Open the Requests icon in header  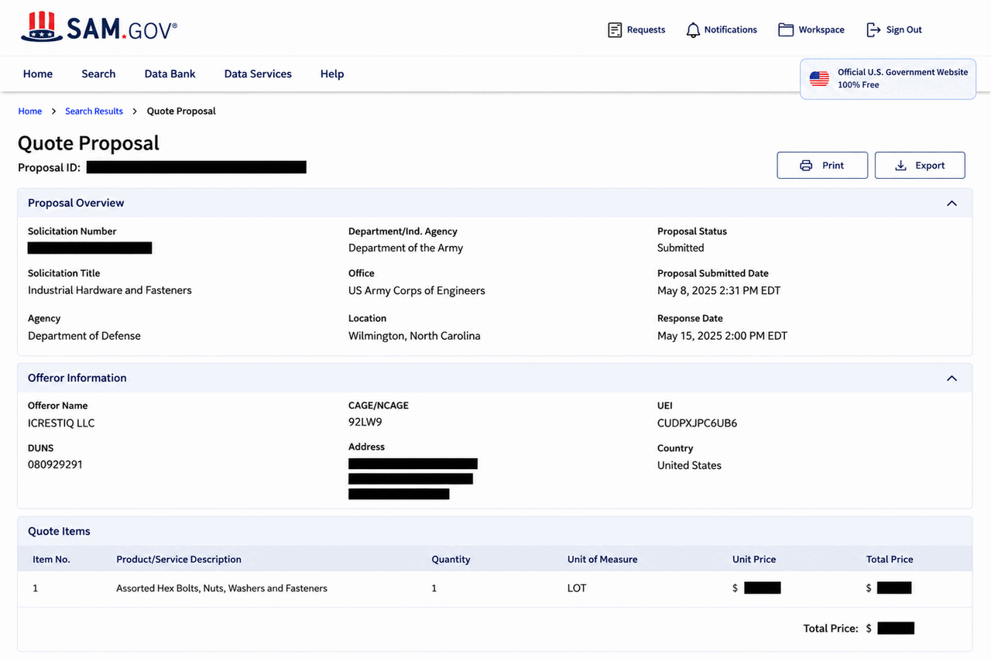(x=615, y=30)
